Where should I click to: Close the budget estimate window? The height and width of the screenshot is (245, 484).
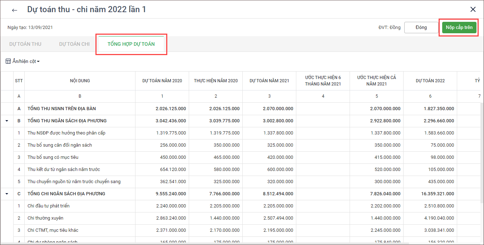(473, 10)
